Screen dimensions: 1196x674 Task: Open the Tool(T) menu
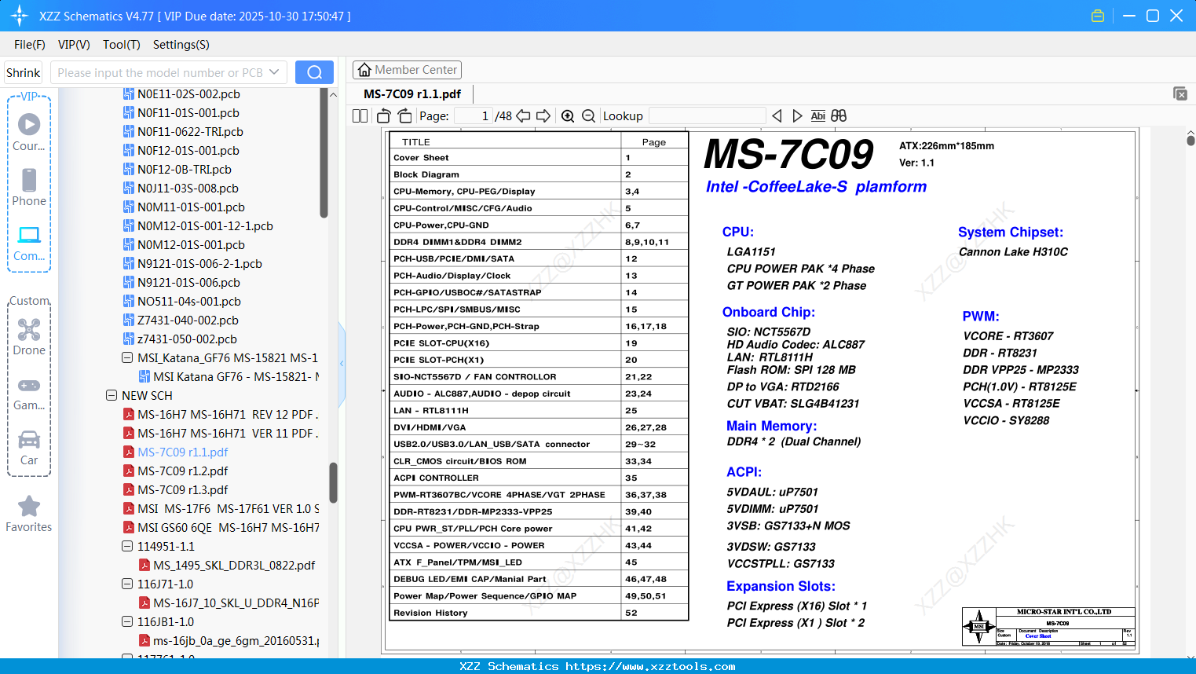click(122, 45)
